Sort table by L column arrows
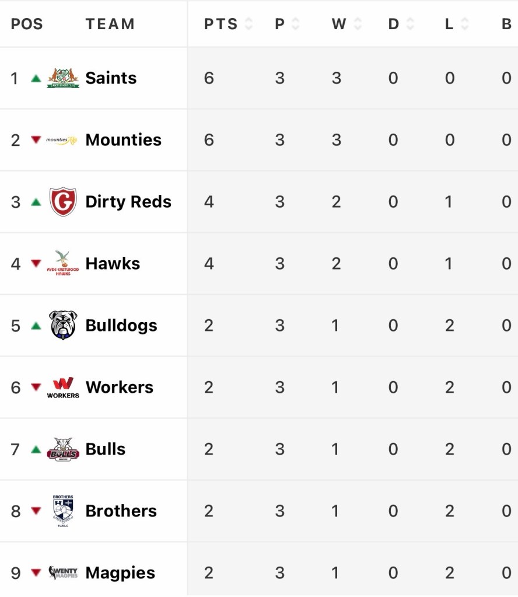This screenshot has width=518, height=597. click(x=464, y=25)
